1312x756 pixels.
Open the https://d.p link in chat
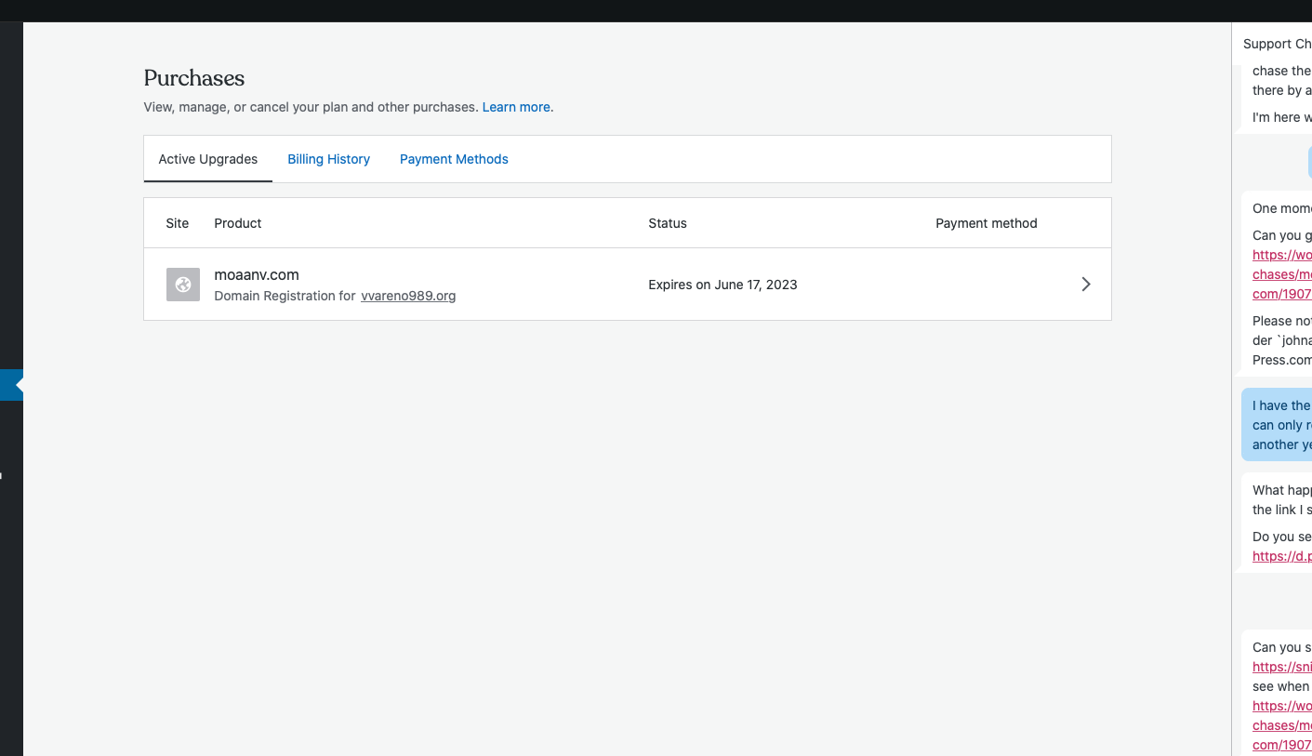tap(1281, 556)
